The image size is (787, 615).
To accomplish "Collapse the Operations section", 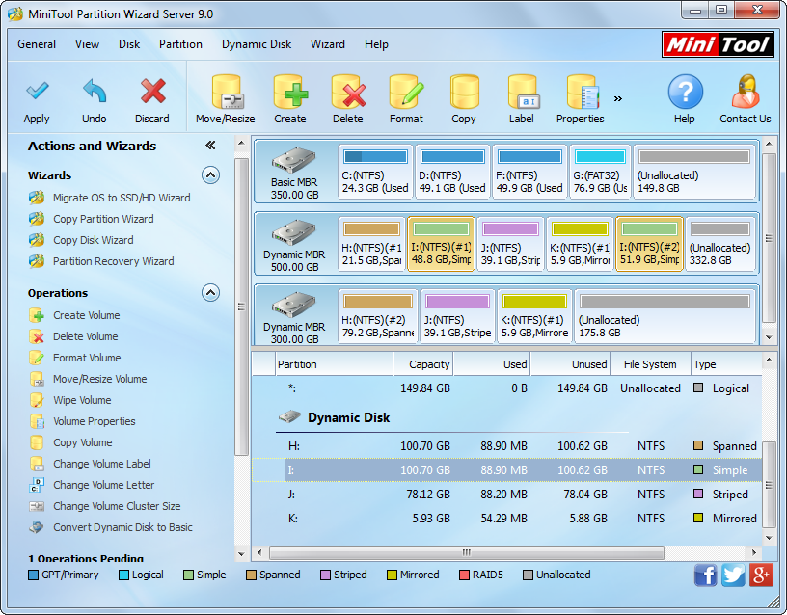I will pyautogui.click(x=211, y=292).
